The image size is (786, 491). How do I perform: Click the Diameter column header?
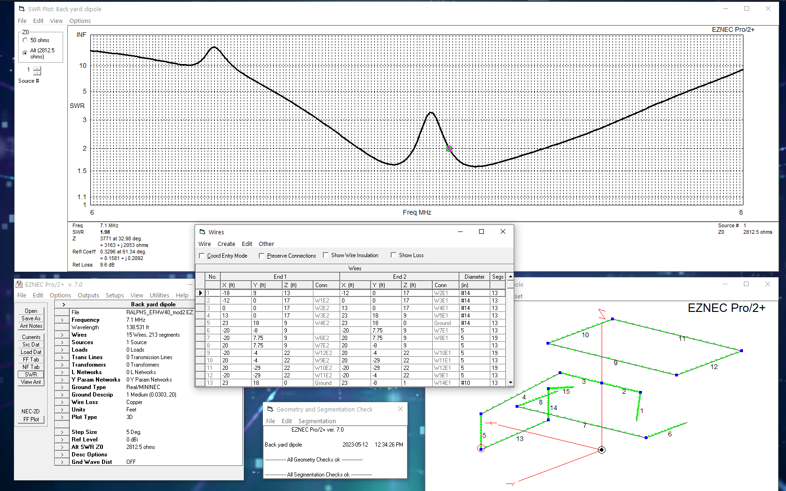[x=474, y=277]
